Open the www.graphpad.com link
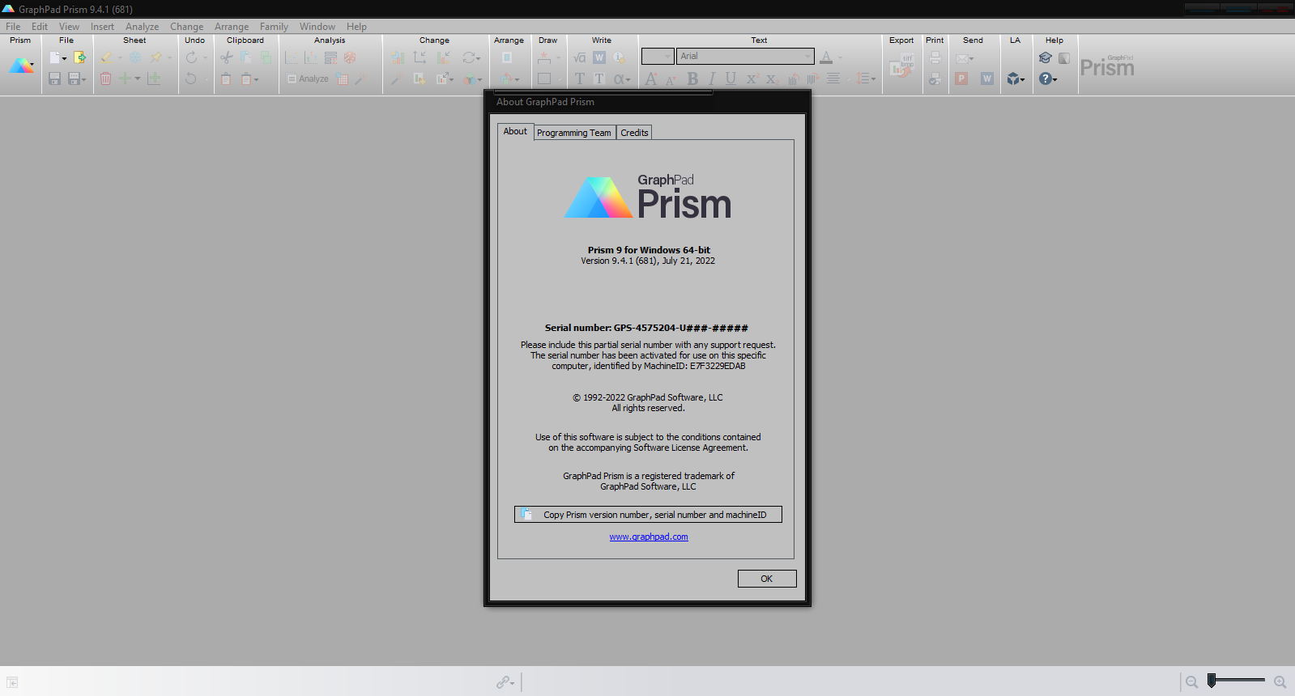 point(649,537)
